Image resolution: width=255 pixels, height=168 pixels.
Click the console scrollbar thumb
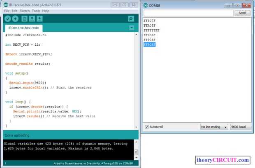point(136,152)
